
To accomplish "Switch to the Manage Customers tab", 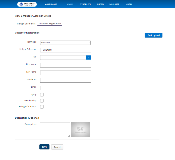I will [x=26, y=24].
